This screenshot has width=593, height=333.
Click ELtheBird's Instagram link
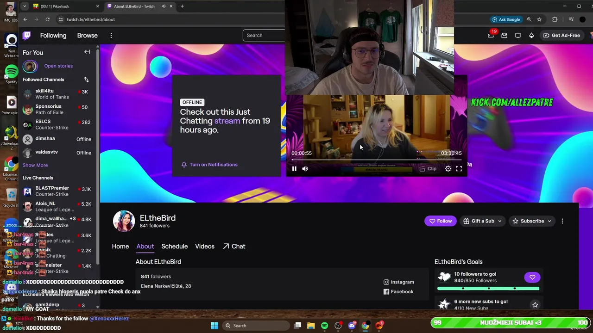click(x=399, y=282)
